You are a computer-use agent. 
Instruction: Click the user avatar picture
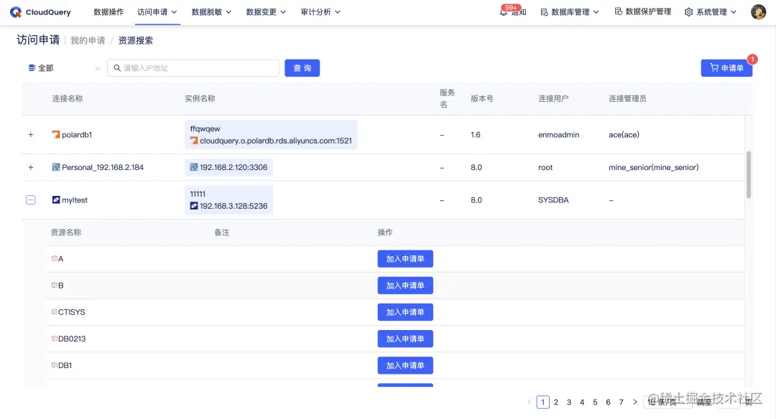click(758, 12)
